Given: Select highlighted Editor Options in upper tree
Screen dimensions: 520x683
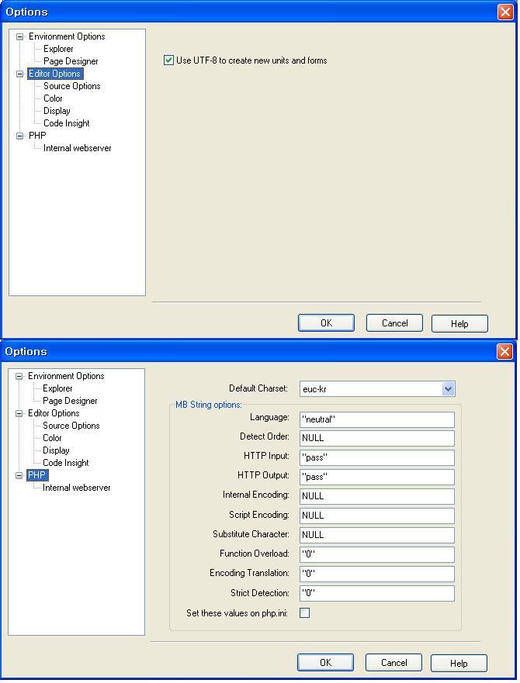Looking at the screenshot, I should tap(54, 74).
